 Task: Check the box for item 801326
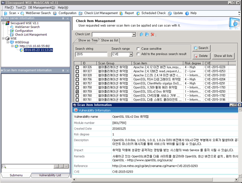pyautogui.click(x=77, y=67)
